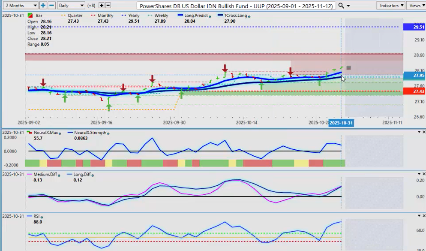Click the minus button beside 2 Months
The width and height of the screenshot is (426, 251).
51,6
